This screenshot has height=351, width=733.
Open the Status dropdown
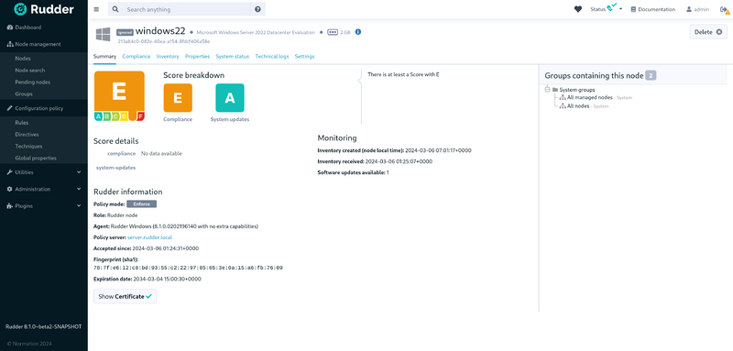click(x=607, y=9)
